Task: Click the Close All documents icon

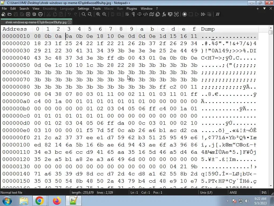Action: click(34, 14)
